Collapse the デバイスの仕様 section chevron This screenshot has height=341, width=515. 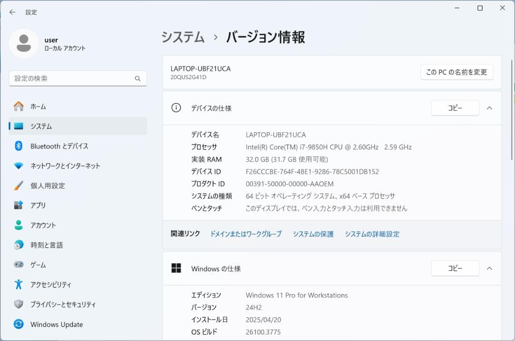(489, 108)
